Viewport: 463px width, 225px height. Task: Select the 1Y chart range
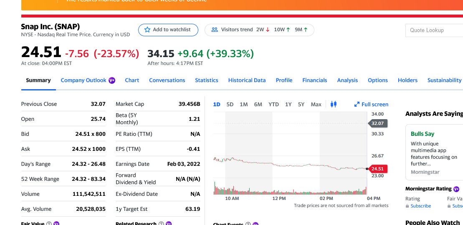pos(288,105)
